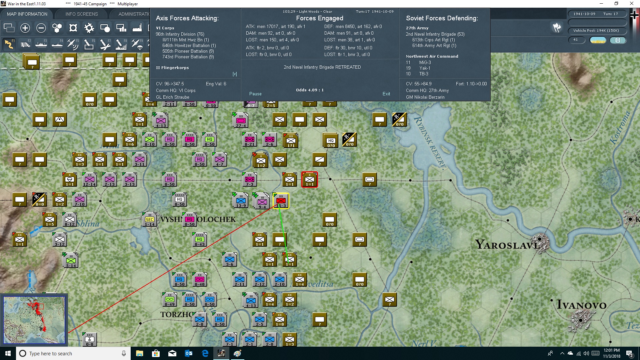
Task: Click the rectangle with circle toolbar icon
Action: 105,28
